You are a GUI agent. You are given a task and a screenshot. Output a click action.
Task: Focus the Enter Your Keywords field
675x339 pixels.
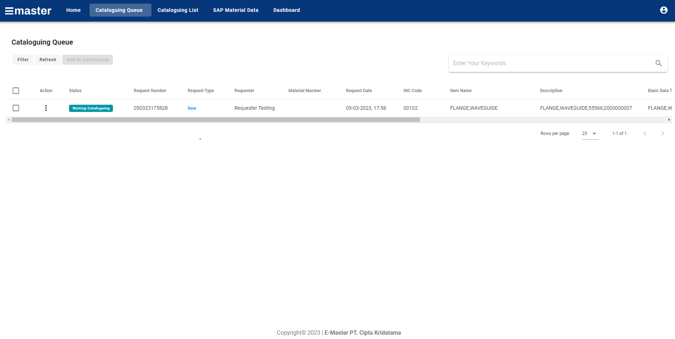550,63
